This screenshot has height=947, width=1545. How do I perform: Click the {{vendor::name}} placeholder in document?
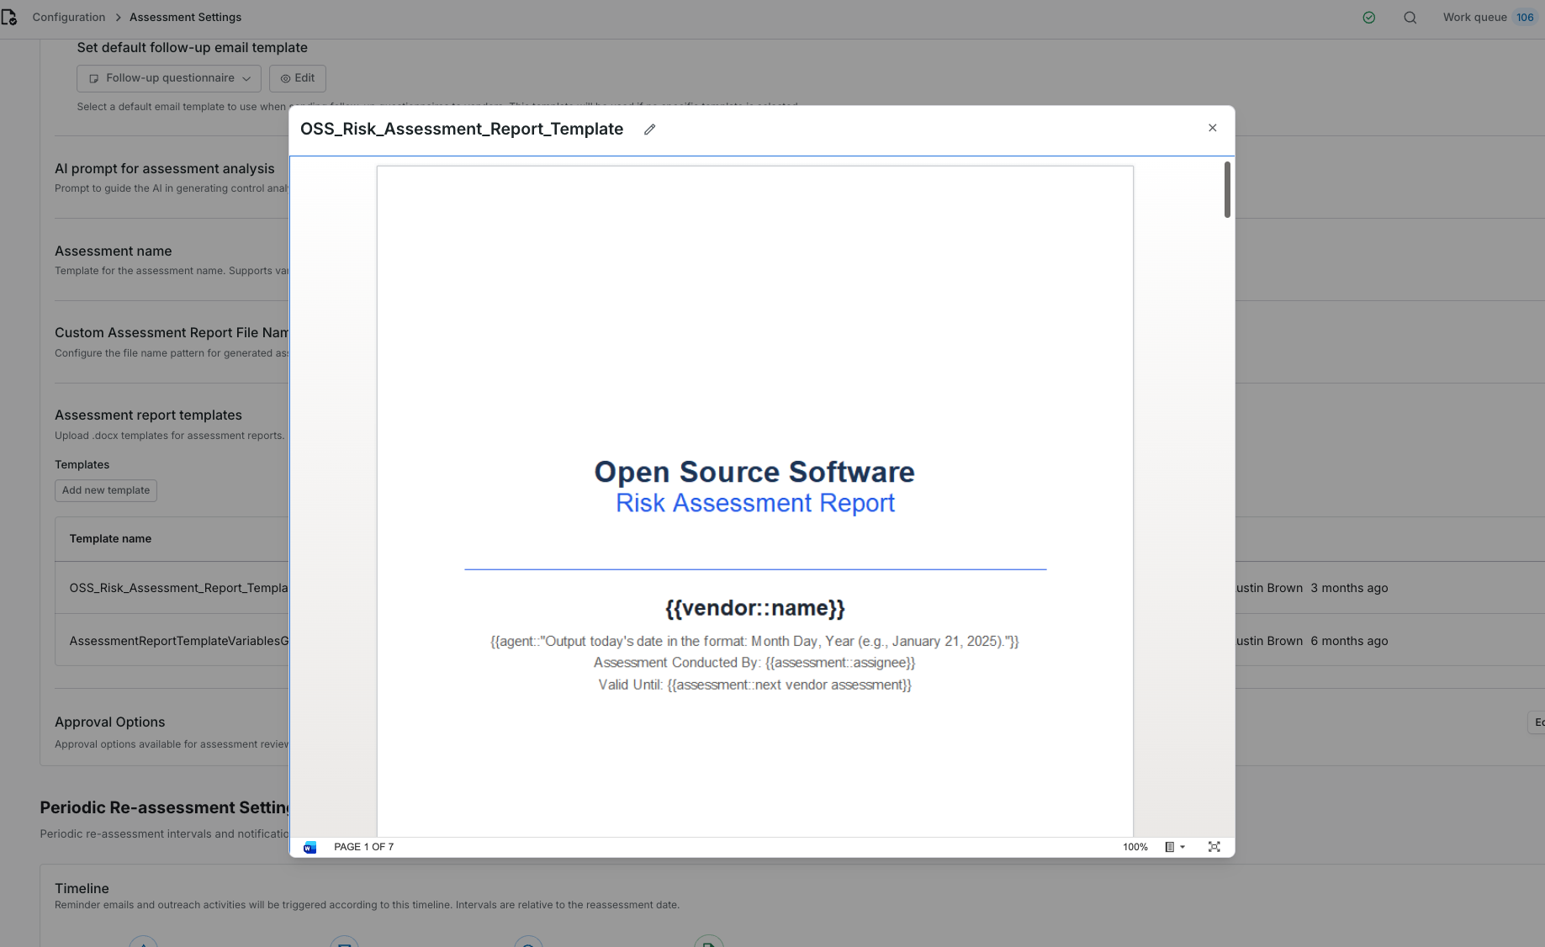coord(755,607)
